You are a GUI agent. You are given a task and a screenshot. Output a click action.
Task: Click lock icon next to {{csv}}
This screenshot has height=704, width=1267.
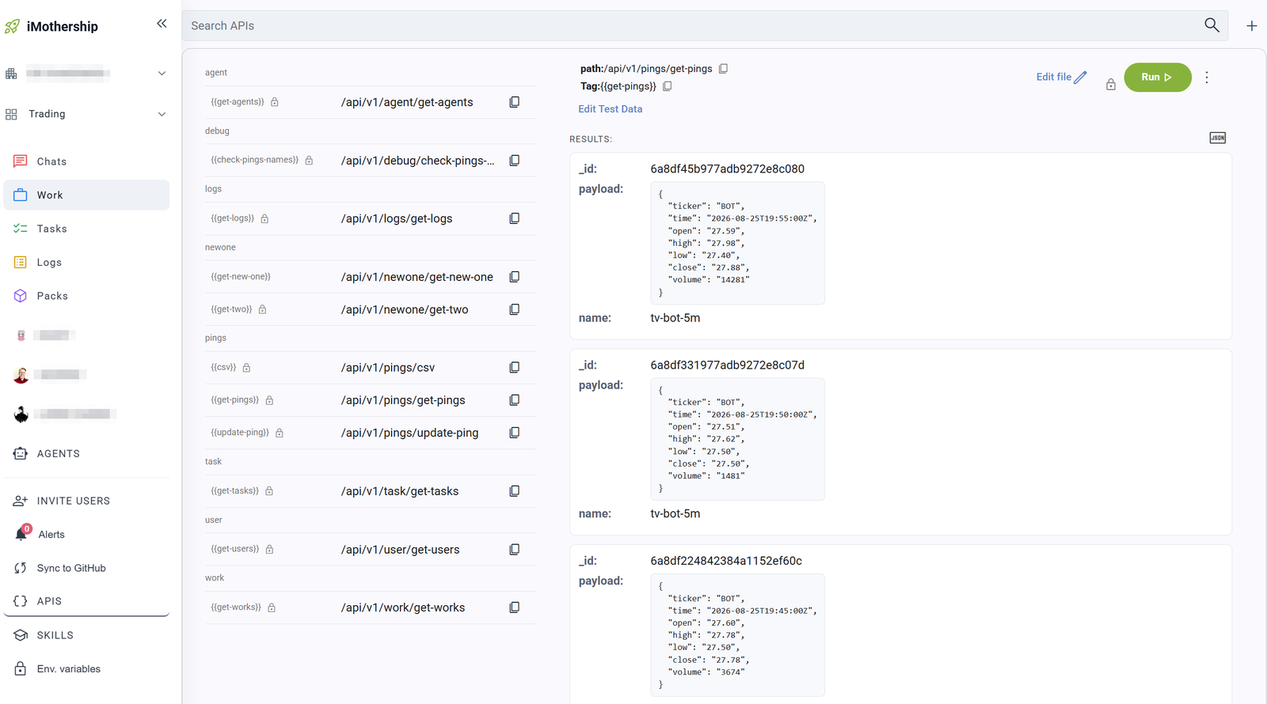(x=246, y=368)
